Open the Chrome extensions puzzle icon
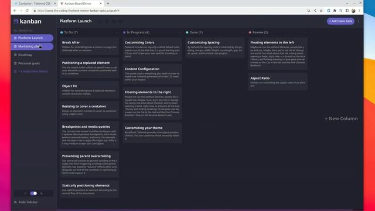This screenshot has height=211, width=375. tap(335, 11)
